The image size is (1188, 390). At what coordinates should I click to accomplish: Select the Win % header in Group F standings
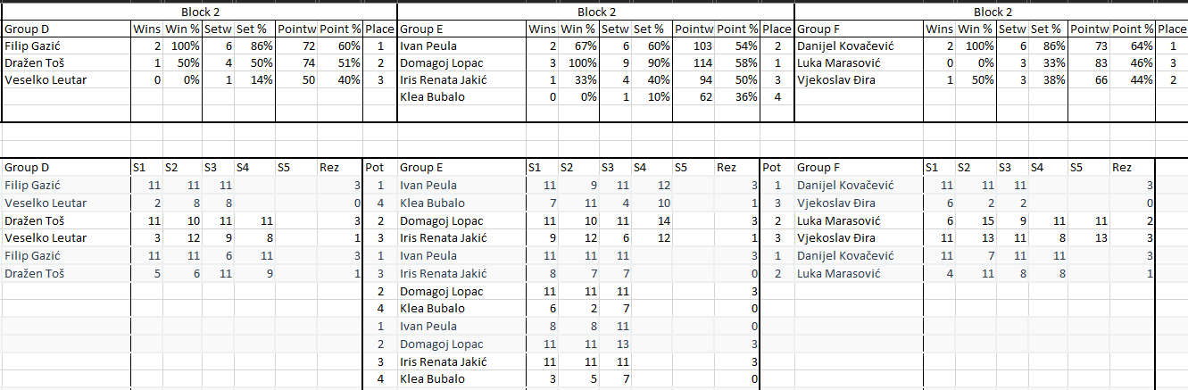pos(976,29)
